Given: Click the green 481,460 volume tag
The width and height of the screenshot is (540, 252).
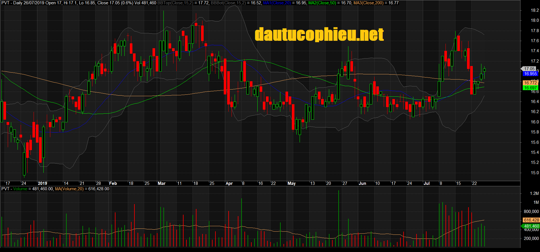Looking at the screenshot, I should coord(531,226).
